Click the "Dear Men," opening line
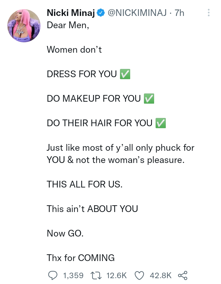Viewport: 221px width, 284px height. click(x=68, y=25)
